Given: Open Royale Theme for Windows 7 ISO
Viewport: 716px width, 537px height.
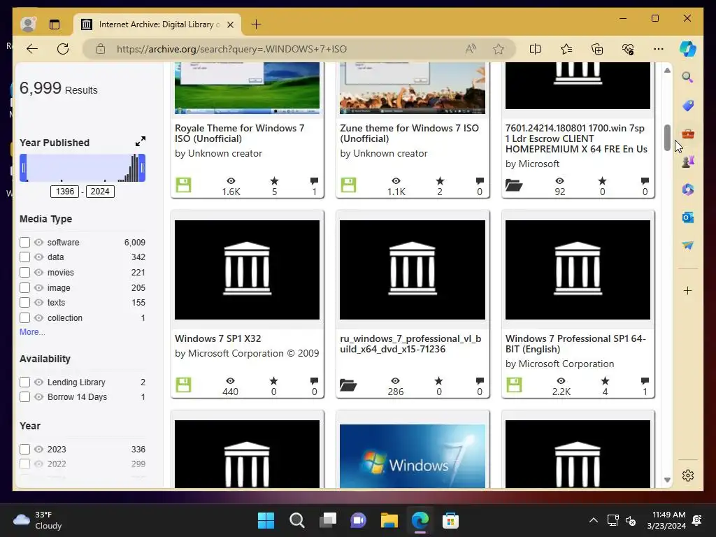Looking at the screenshot, I should (240, 134).
